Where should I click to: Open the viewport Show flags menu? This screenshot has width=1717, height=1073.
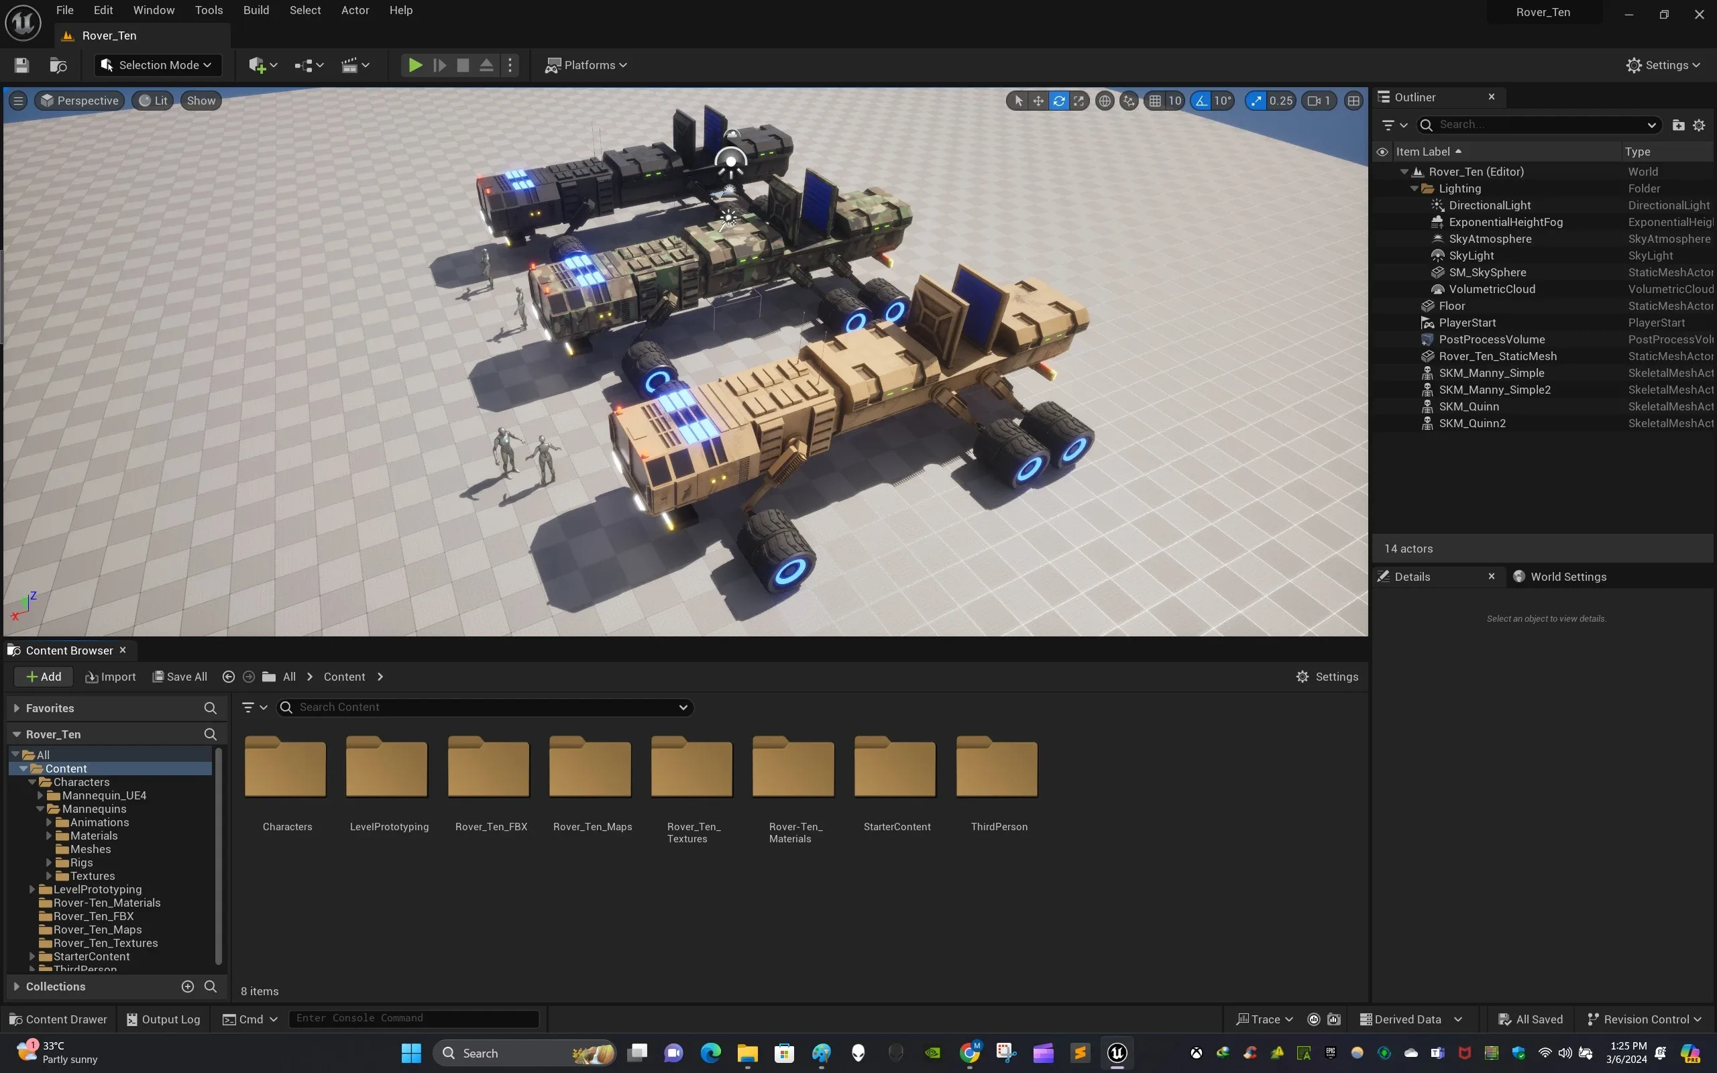201,101
